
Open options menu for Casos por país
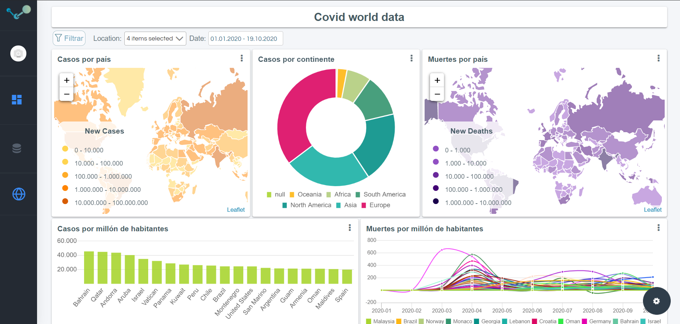(242, 58)
